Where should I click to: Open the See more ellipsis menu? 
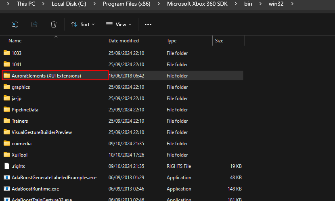coord(148,25)
